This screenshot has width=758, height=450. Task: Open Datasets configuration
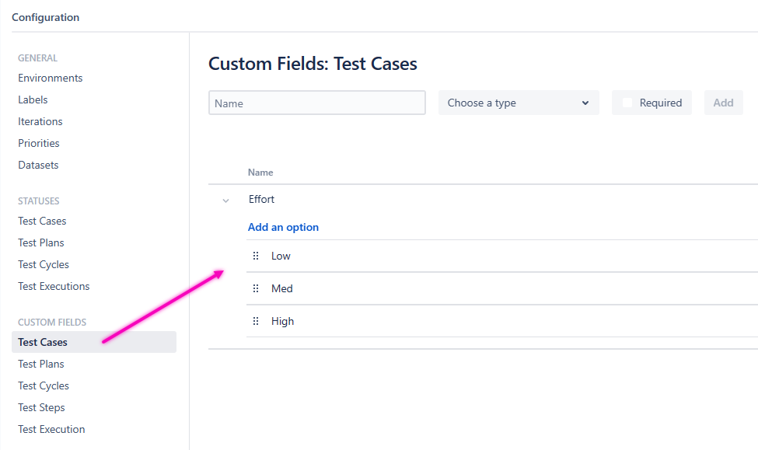[39, 165]
